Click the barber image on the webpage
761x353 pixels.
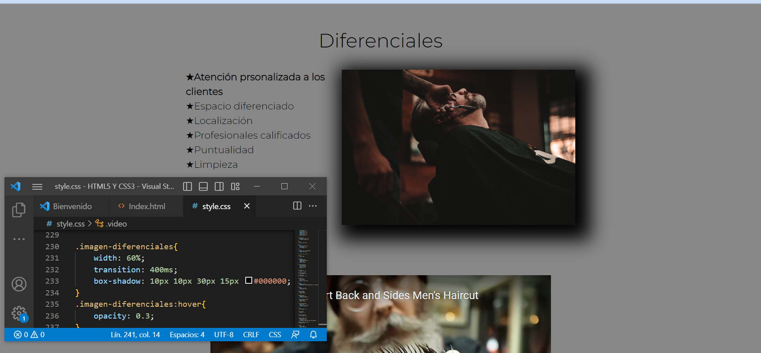(459, 147)
